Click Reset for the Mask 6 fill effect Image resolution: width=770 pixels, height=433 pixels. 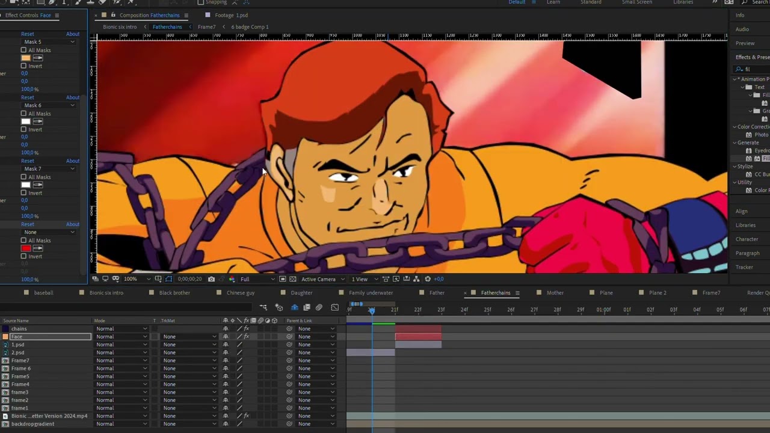coord(28,97)
